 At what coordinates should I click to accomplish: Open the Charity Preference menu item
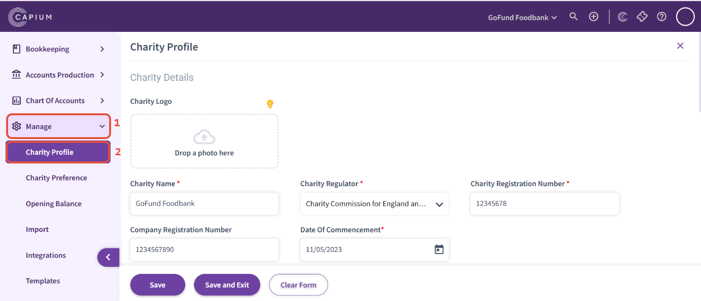coord(56,178)
